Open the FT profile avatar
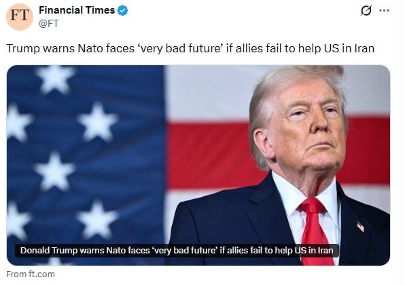This screenshot has width=405, height=286. pos(20,17)
